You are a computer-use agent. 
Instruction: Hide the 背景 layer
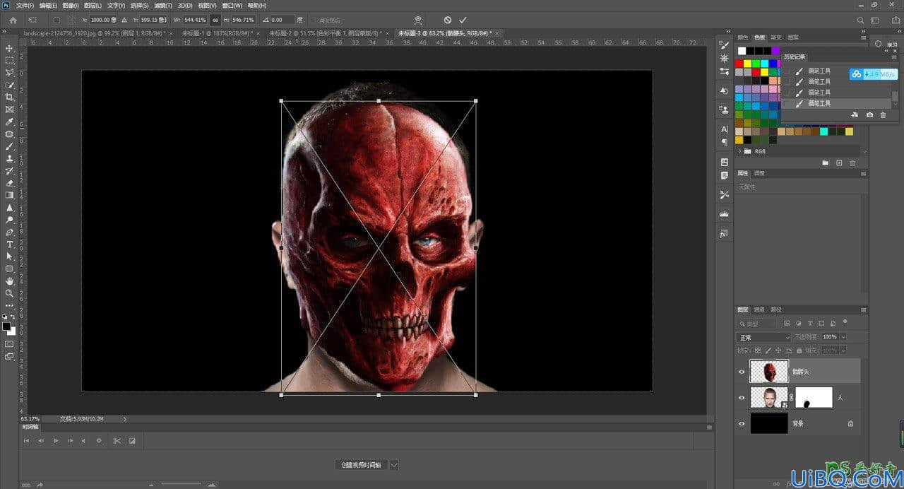pyautogui.click(x=742, y=423)
